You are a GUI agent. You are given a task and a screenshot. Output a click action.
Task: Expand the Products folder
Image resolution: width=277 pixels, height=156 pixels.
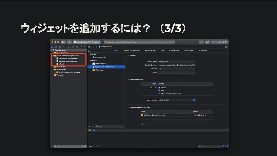point(53,75)
